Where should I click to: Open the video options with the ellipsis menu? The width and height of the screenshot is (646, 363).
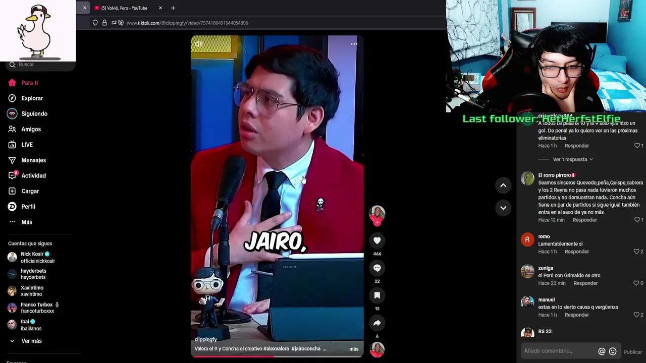click(x=354, y=44)
